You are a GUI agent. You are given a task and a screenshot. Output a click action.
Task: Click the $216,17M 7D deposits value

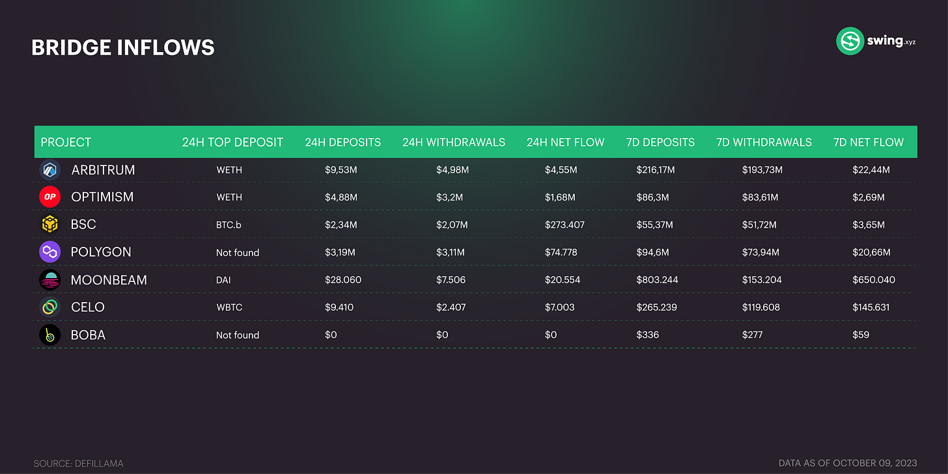656,170
